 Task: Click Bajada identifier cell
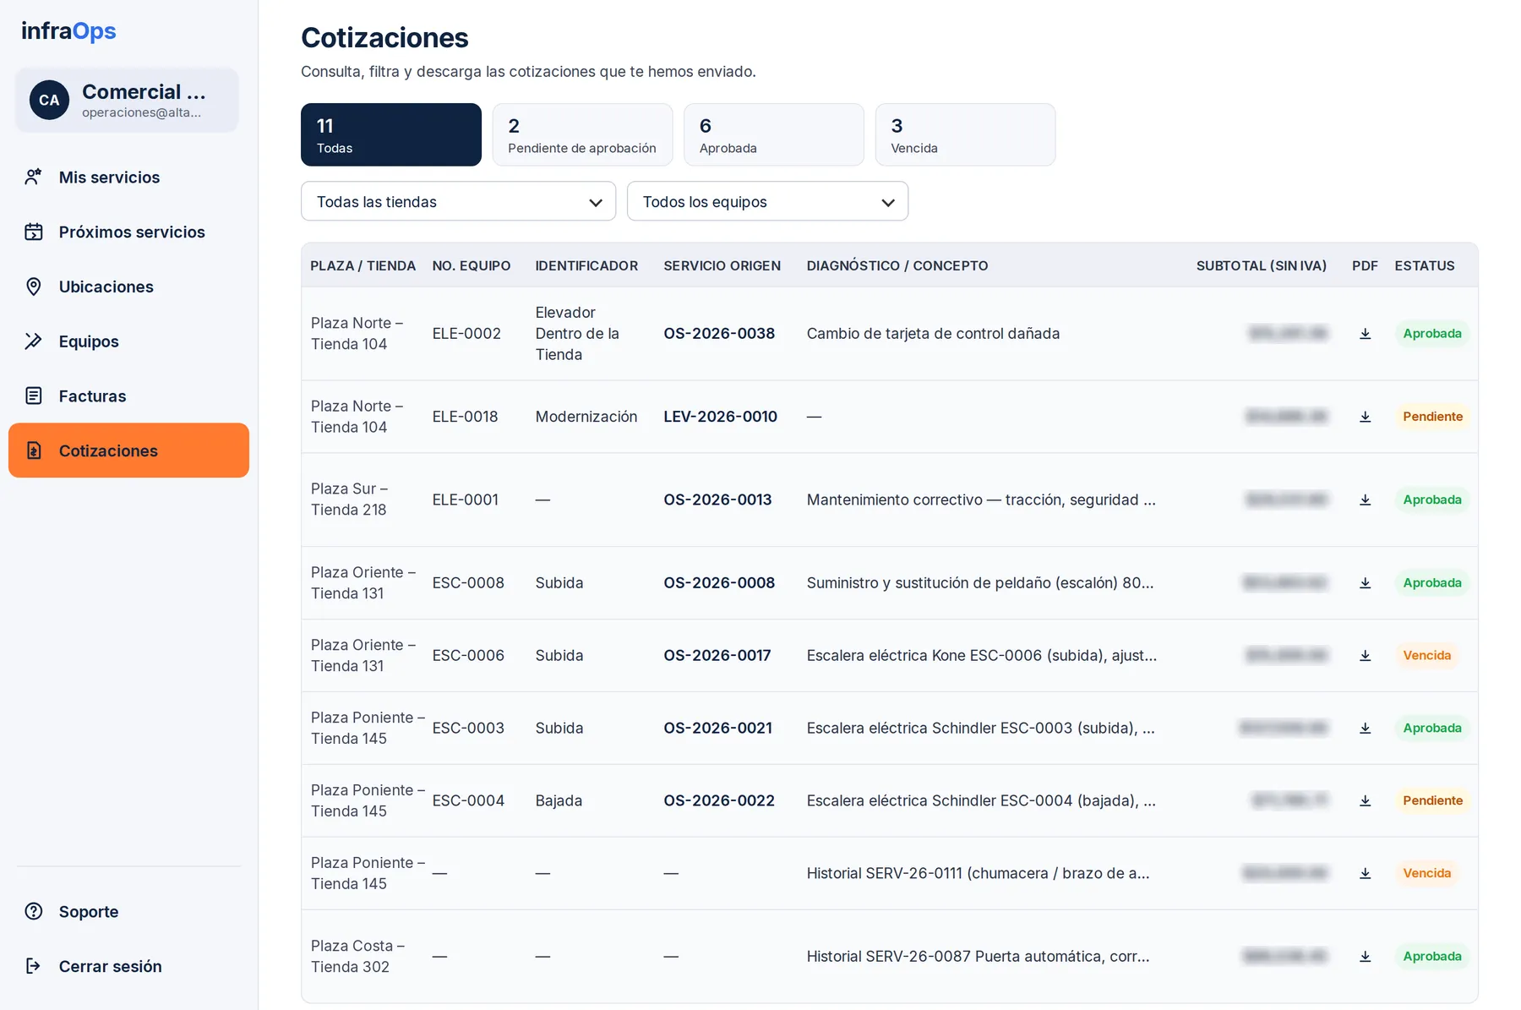tap(559, 801)
